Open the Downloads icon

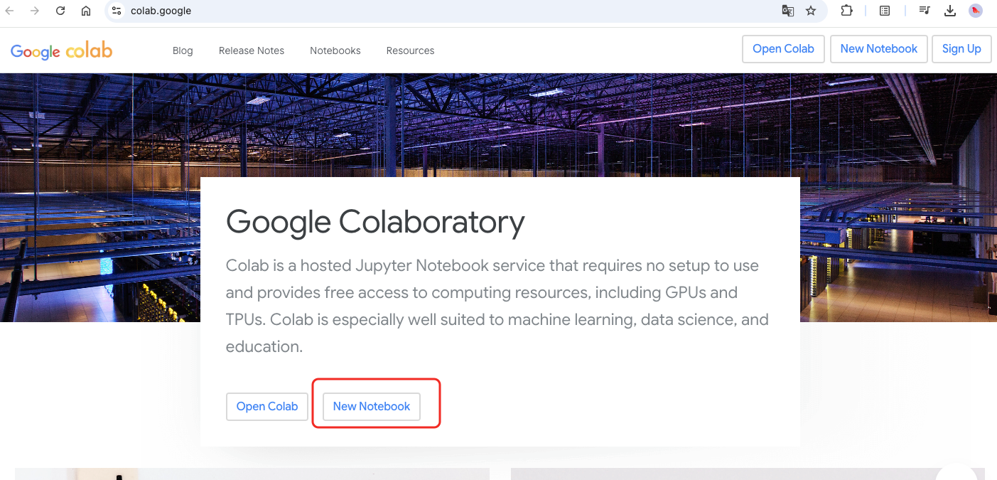[950, 11]
